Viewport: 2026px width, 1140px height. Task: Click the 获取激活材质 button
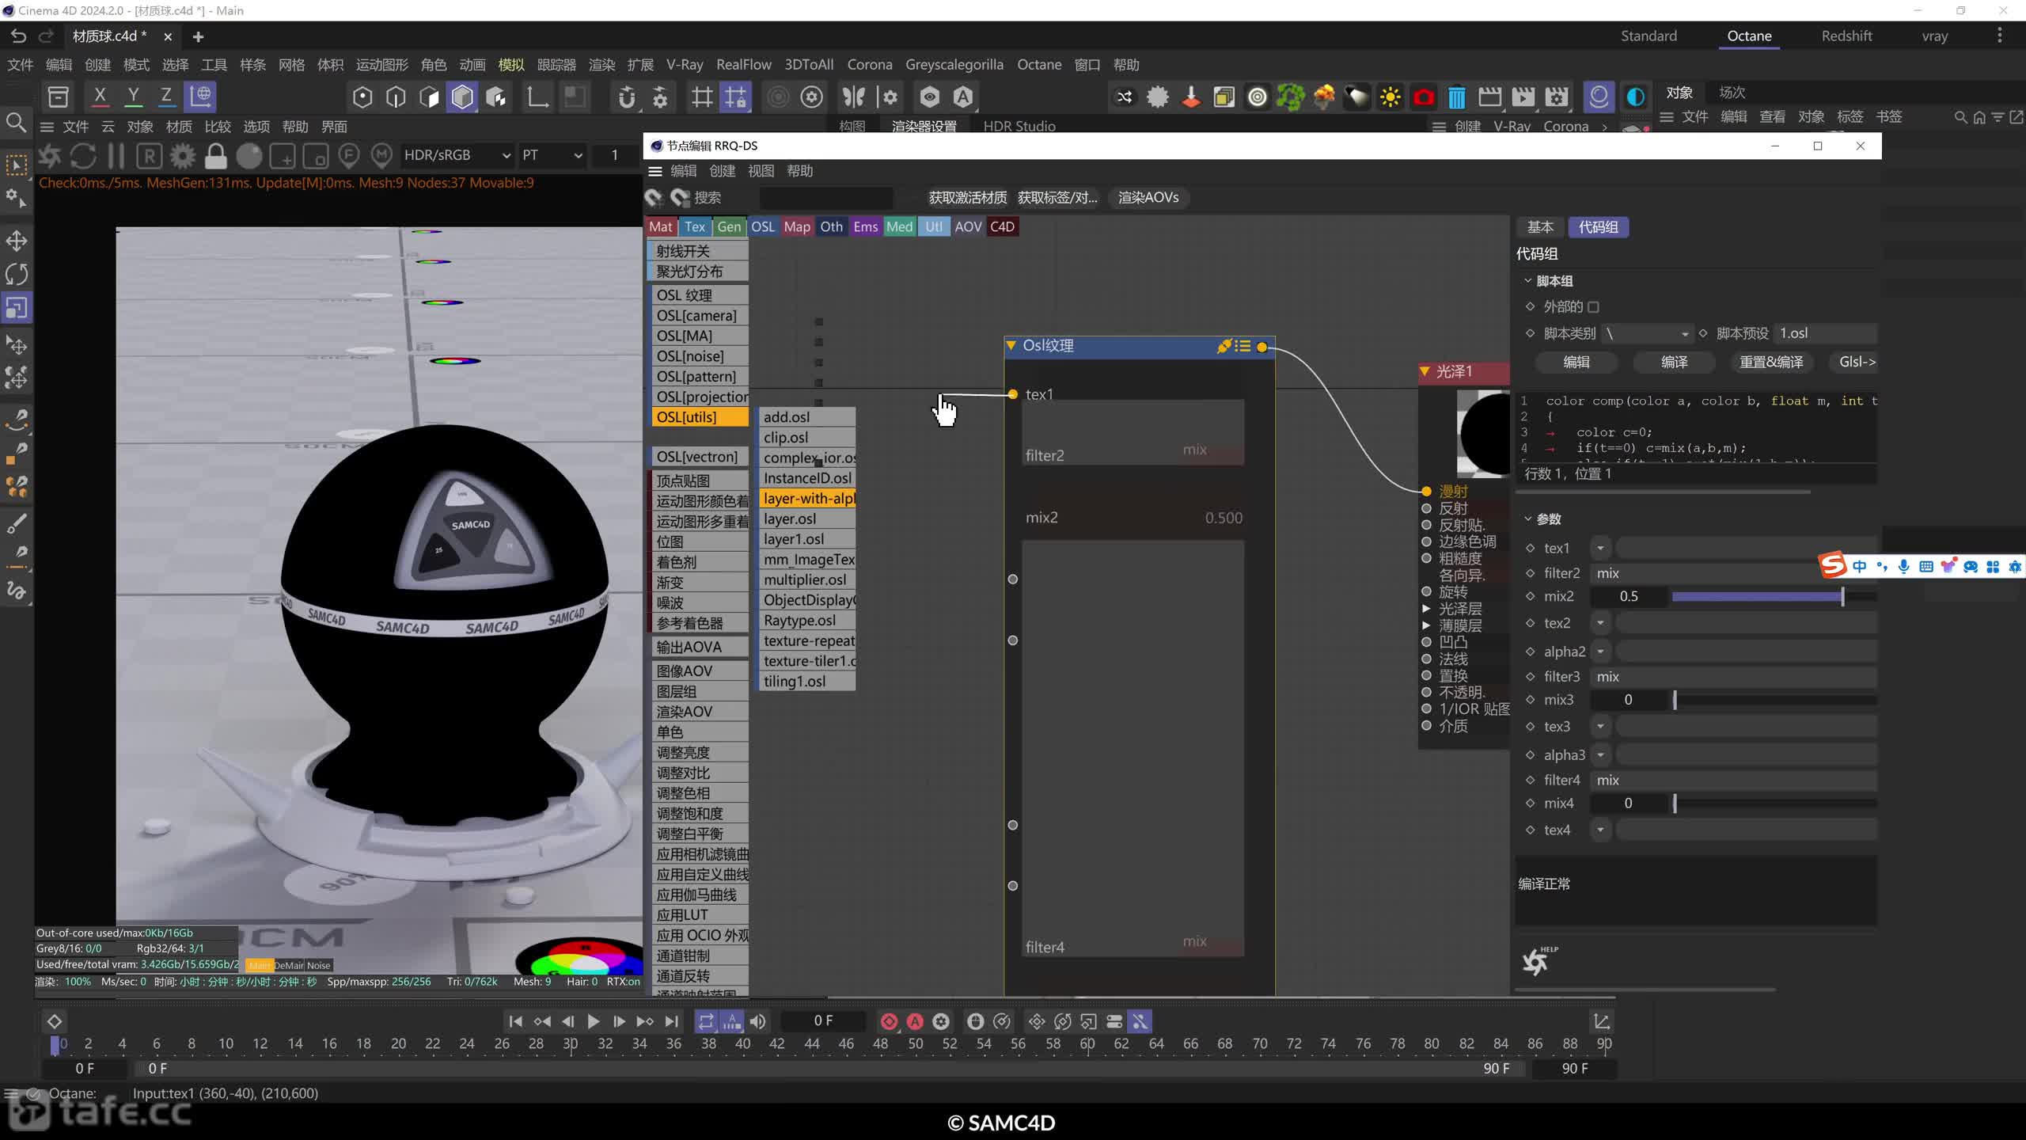tap(967, 198)
